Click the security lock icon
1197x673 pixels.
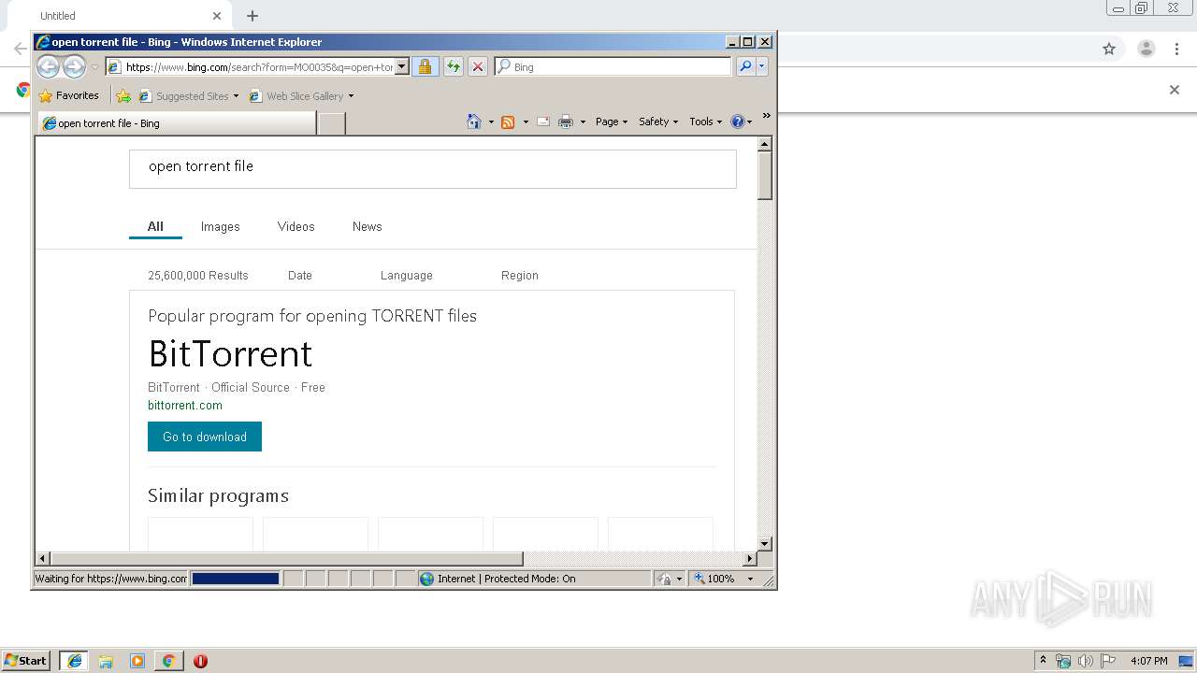click(425, 66)
